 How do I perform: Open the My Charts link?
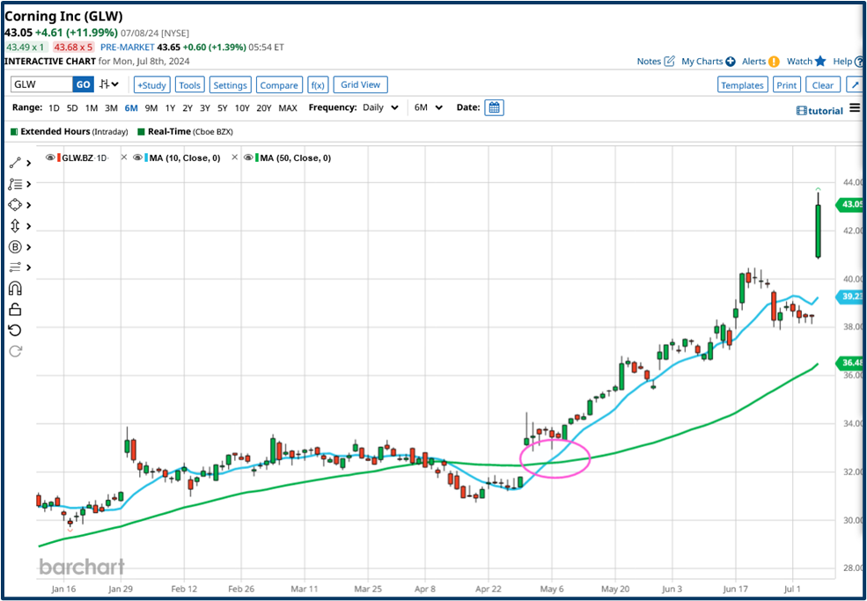click(x=701, y=61)
